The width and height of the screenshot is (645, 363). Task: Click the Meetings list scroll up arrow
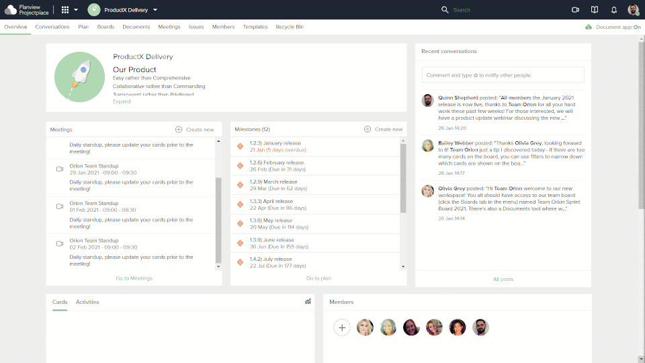(x=218, y=141)
